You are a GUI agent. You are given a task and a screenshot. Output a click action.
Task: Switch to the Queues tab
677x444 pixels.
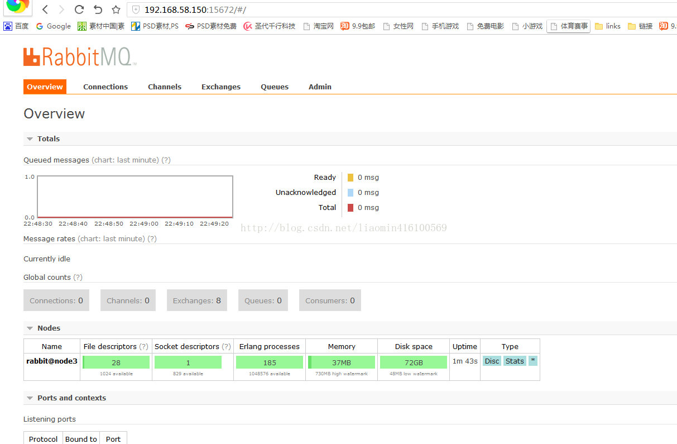(275, 87)
